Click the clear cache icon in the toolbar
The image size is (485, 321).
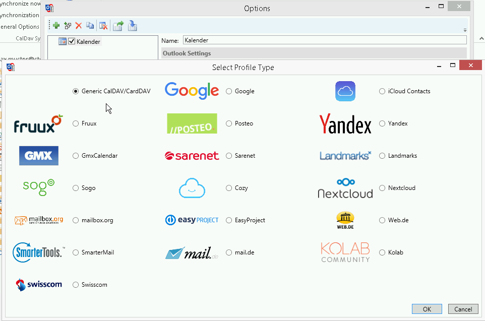[103, 26]
